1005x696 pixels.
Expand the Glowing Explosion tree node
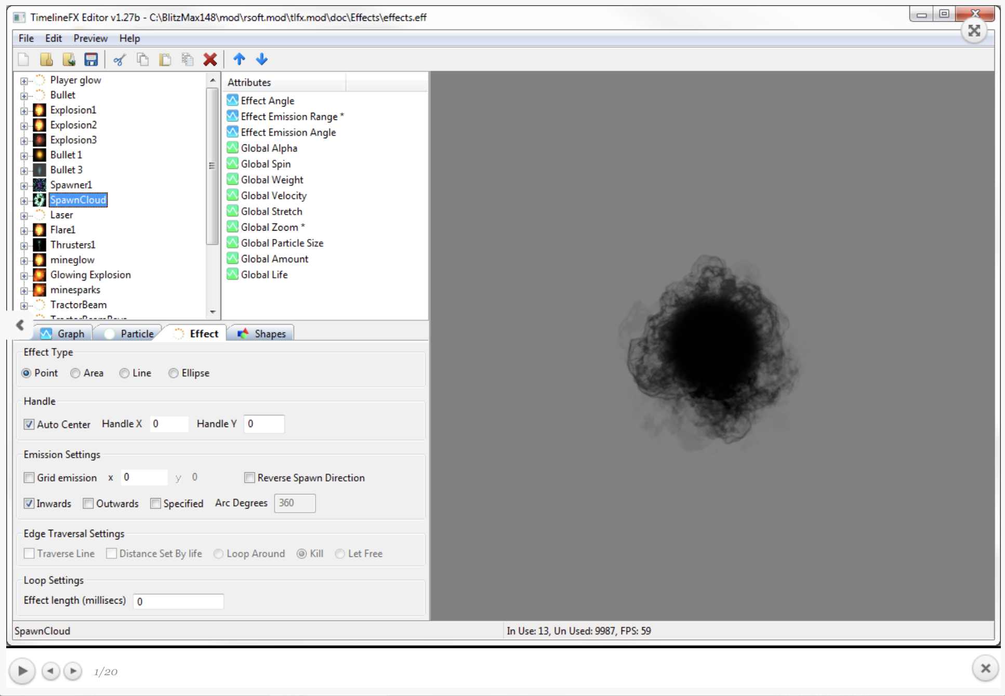pyautogui.click(x=24, y=276)
